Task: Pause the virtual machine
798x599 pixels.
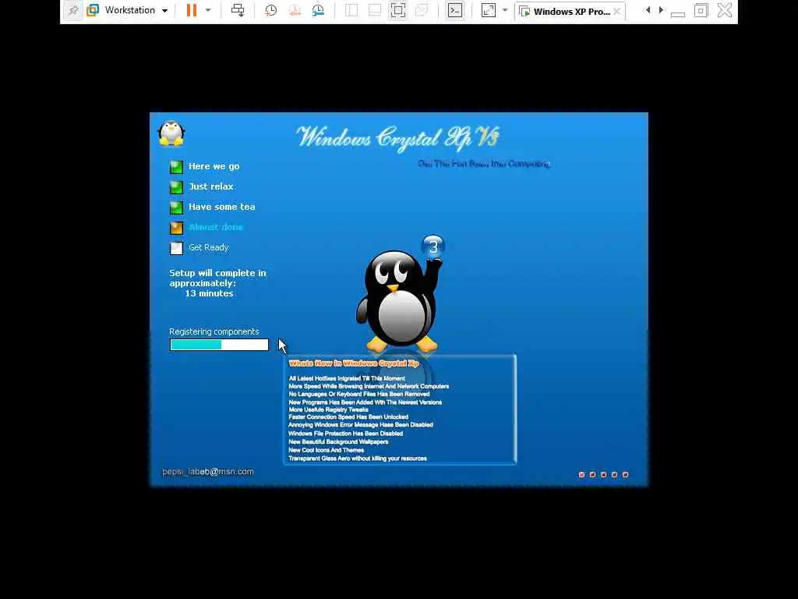Action: coord(192,10)
